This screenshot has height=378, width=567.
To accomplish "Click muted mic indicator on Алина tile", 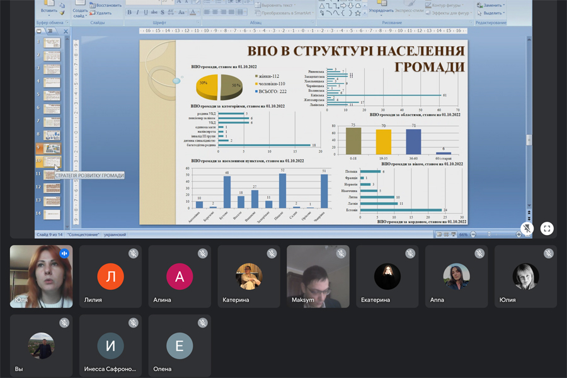I will [x=202, y=253].
